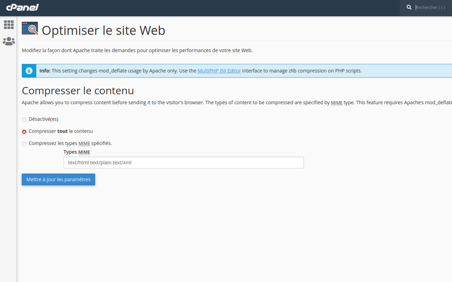
Task: Select the Désactivé(es) radio option
Action: [24, 120]
